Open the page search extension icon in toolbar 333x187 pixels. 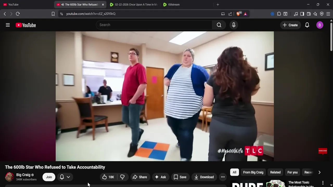tap(285, 14)
